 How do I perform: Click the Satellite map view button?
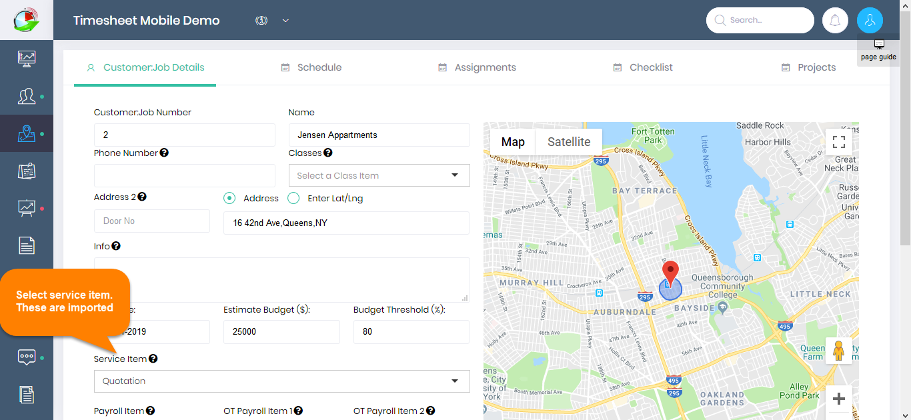(569, 141)
